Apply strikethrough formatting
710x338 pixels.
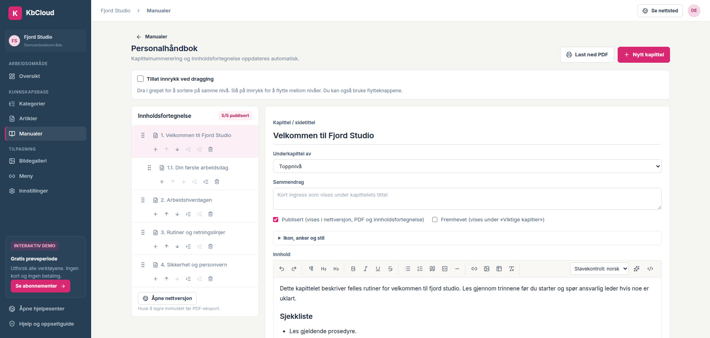click(x=390, y=269)
